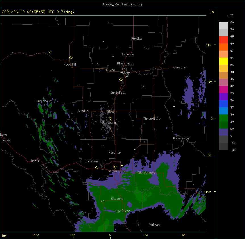Pick the bright green swatch beside 30
Viewport: 245px width, 239px height.
[223, 118]
